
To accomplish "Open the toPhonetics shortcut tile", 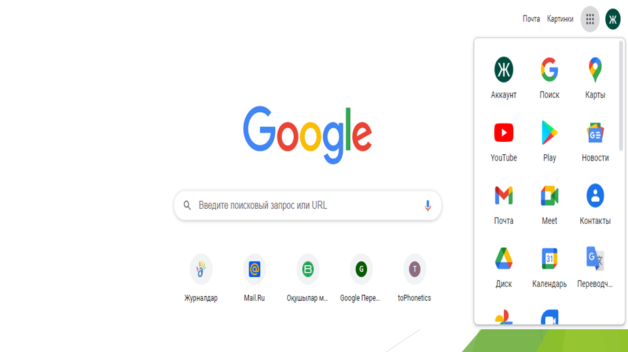I will [x=414, y=278].
